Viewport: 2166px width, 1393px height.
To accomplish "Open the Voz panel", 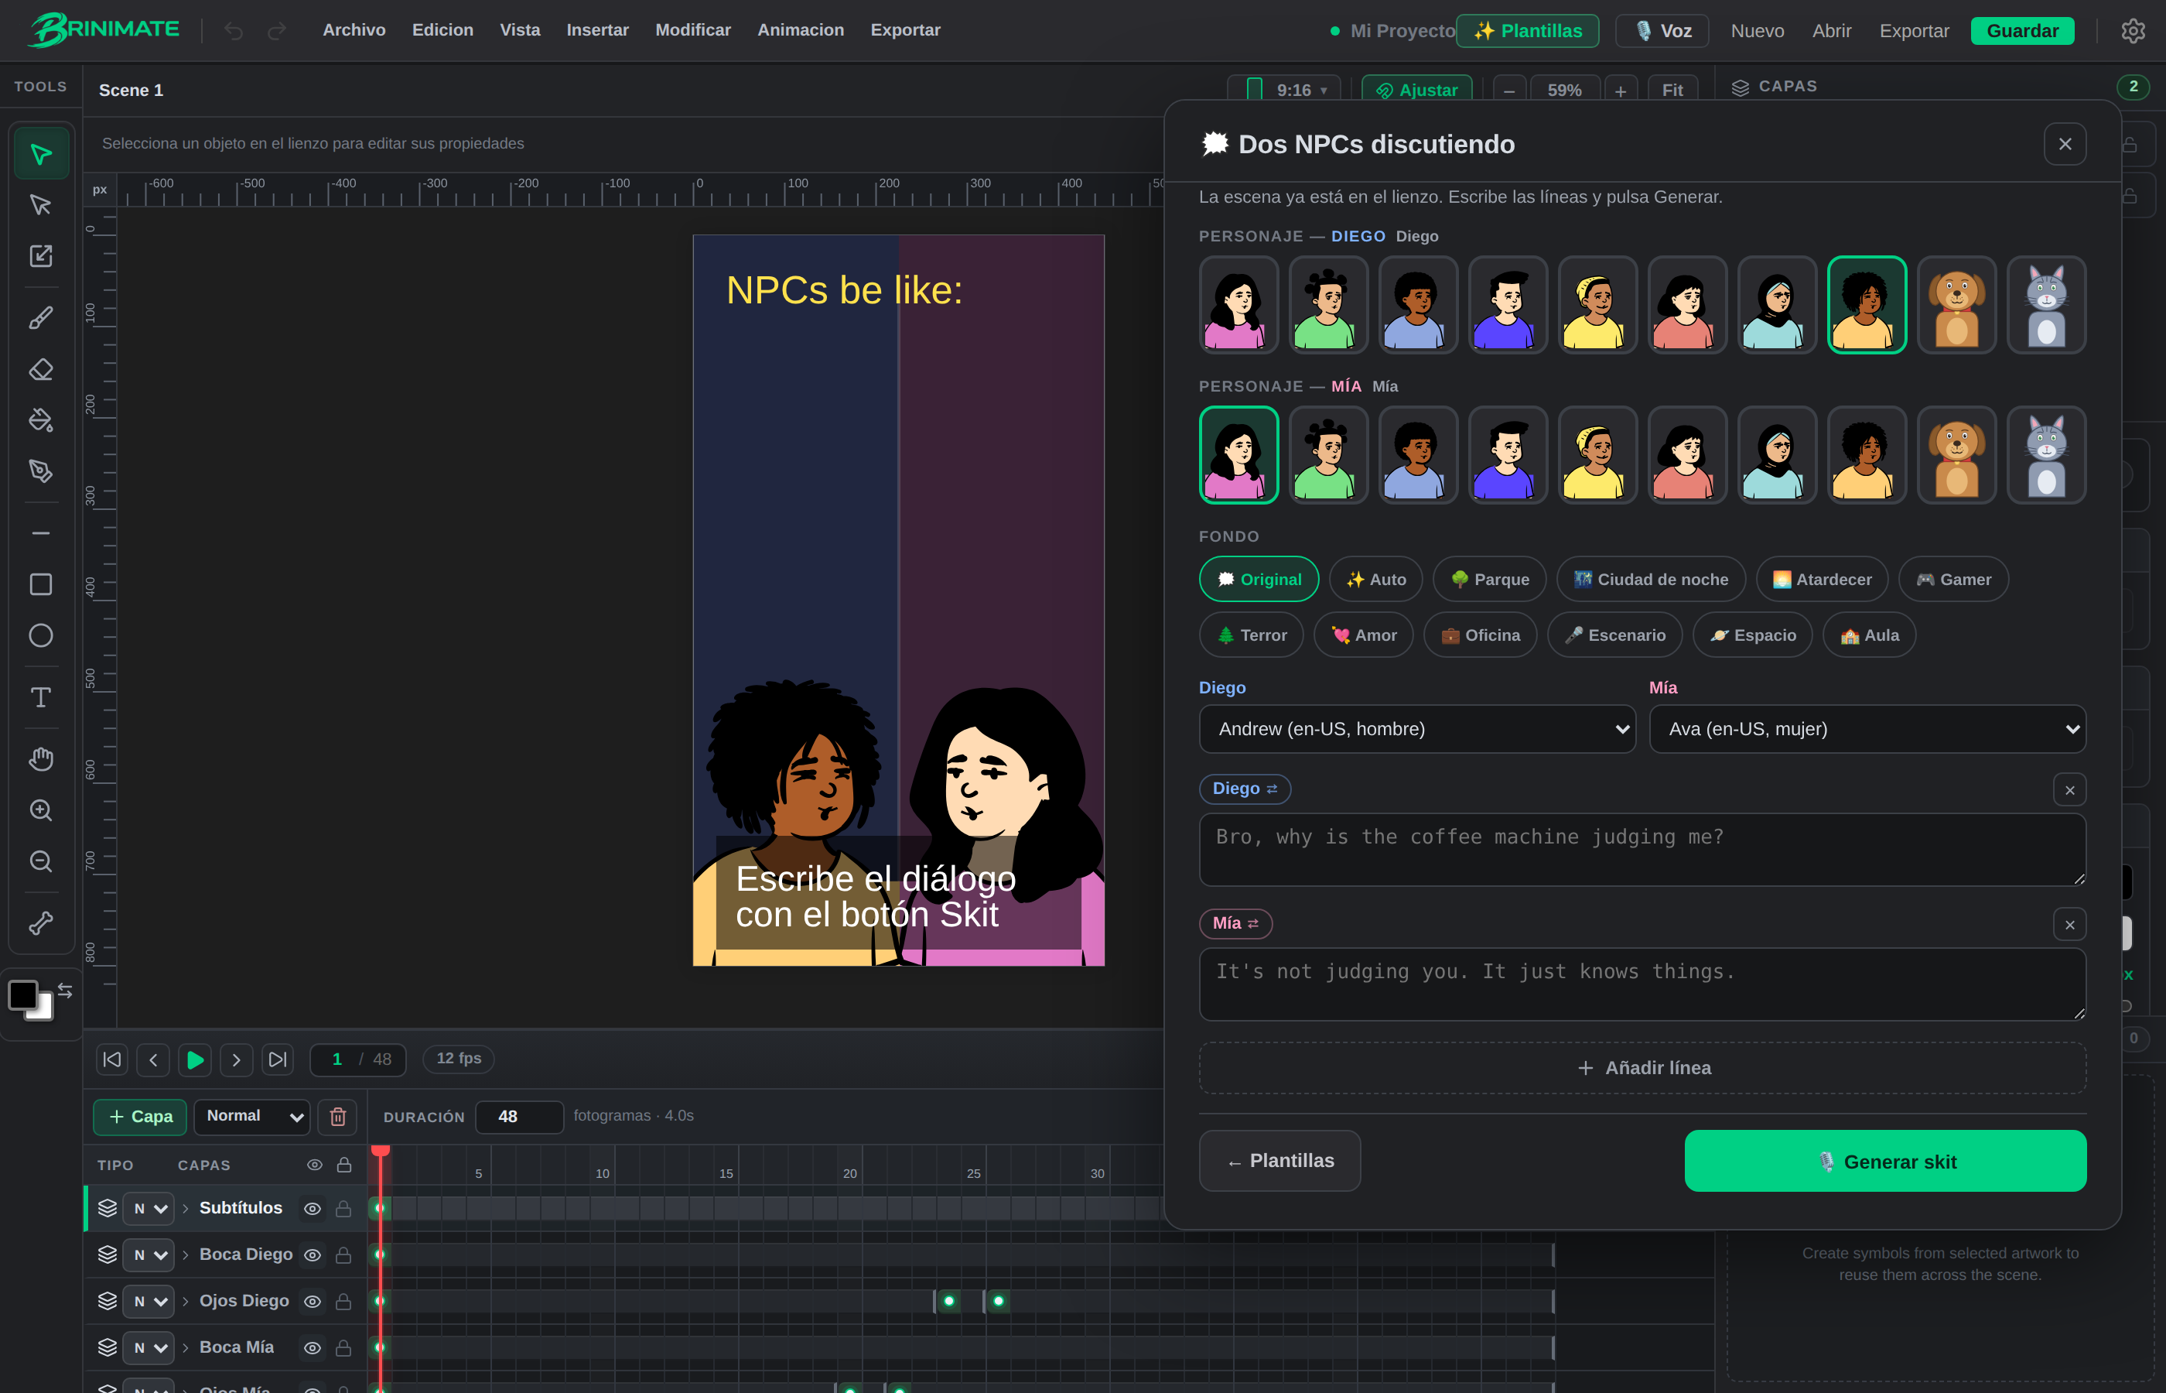I will pos(1662,31).
